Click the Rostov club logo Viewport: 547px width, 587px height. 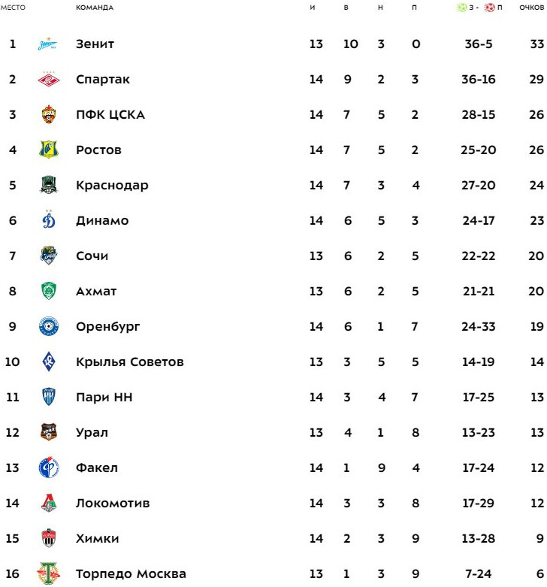coord(48,150)
